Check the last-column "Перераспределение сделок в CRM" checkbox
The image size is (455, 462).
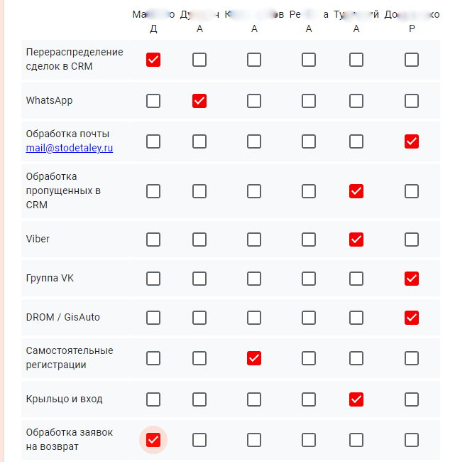pyautogui.click(x=411, y=60)
